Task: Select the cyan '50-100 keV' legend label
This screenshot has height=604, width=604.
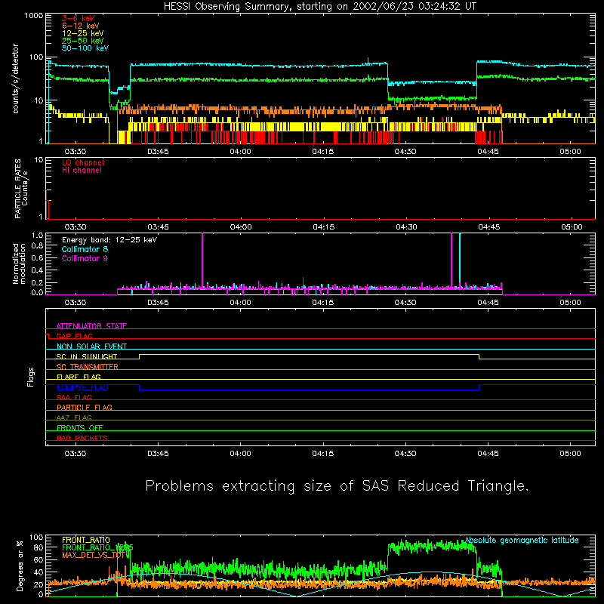Action: (85, 48)
